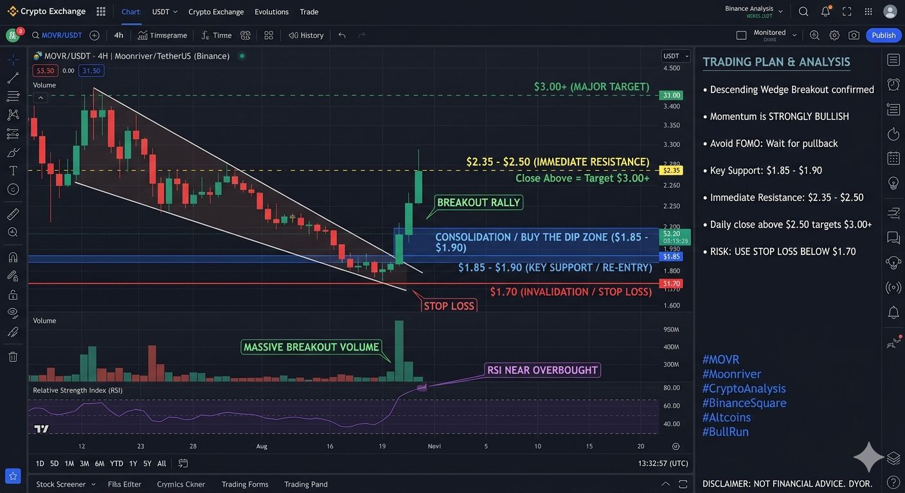905x493 pixels.
Task: Enter fullscreen mode
Action: 847,12
